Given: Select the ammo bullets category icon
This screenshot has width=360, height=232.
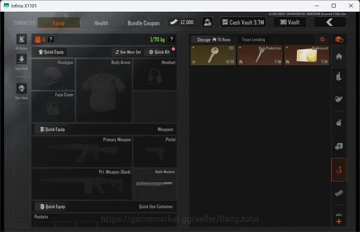Looking at the screenshot, I should click(339, 77).
